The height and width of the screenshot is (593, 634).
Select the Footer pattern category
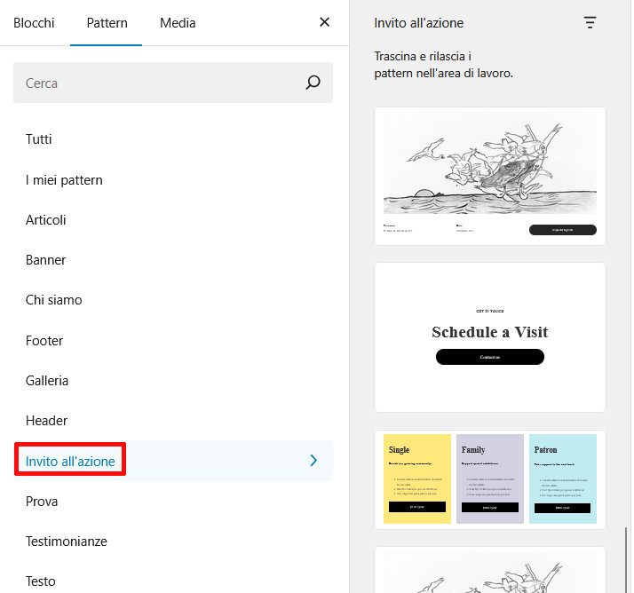(x=44, y=341)
